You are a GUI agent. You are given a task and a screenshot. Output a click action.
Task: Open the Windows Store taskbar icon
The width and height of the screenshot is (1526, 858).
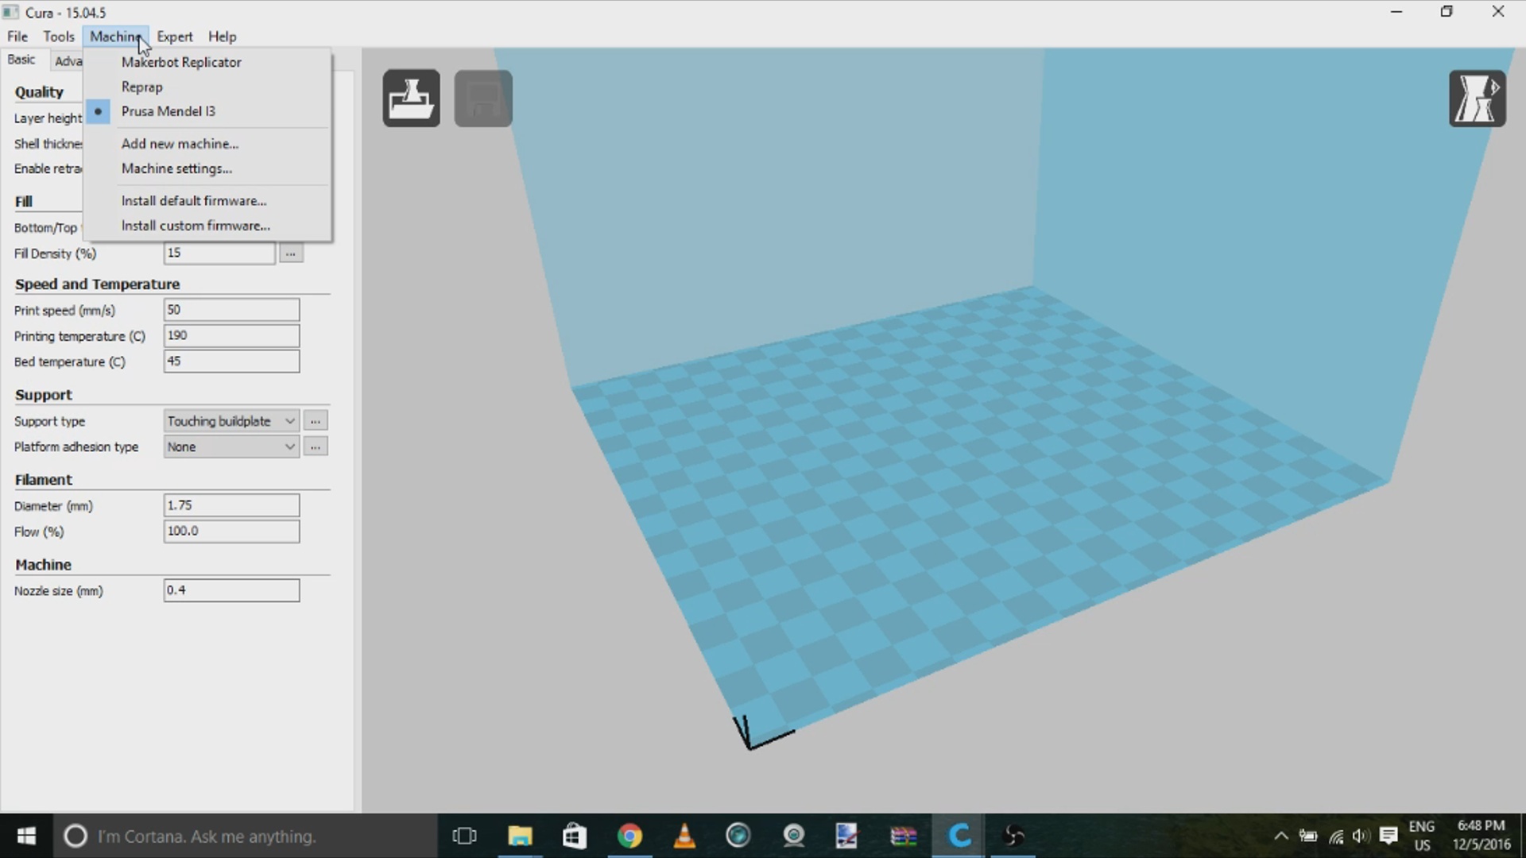pos(574,836)
